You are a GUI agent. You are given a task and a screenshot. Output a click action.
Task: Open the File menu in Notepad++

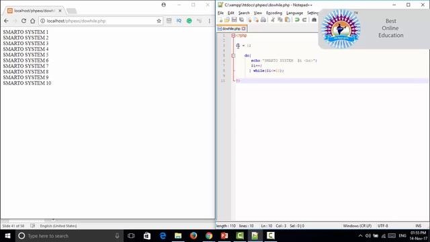click(220, 13)
